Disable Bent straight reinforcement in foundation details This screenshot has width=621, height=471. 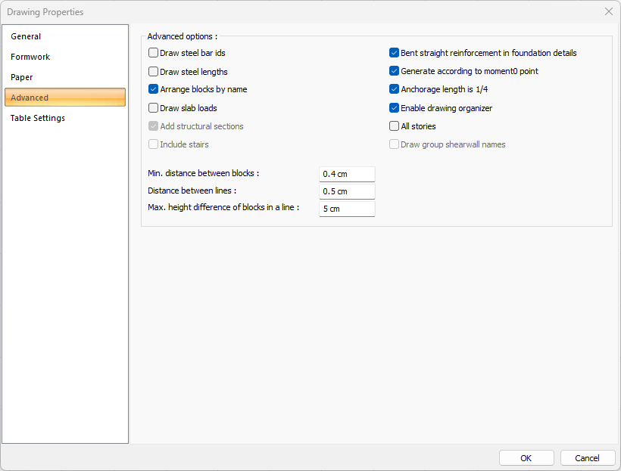(394, 53)
